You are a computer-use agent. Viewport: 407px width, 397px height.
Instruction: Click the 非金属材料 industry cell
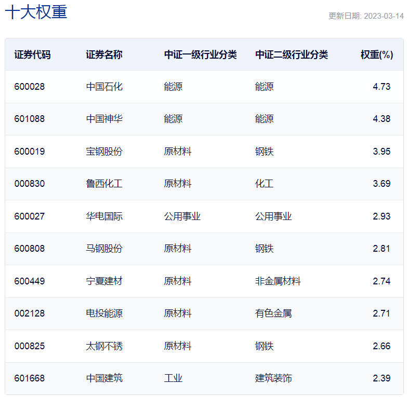tap(278, 281)
